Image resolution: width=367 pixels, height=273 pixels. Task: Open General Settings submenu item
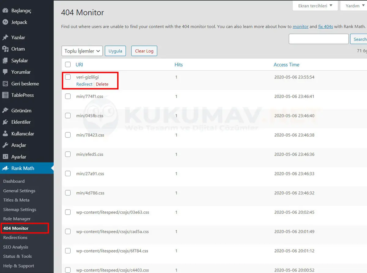(19, 191)
